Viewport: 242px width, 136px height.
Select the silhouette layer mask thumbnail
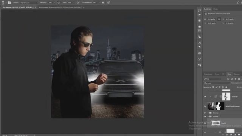point(220,106)
